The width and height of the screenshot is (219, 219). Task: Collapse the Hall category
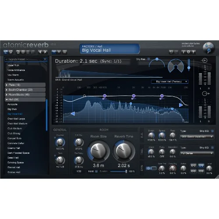[25, 99]
